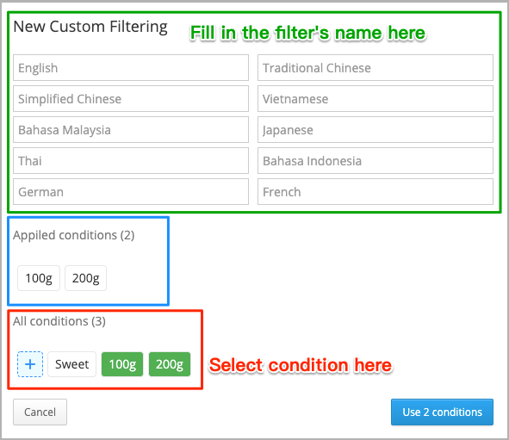
Task: Select the Bahasa Malaysia input field
Action: [x=131, y=130]
